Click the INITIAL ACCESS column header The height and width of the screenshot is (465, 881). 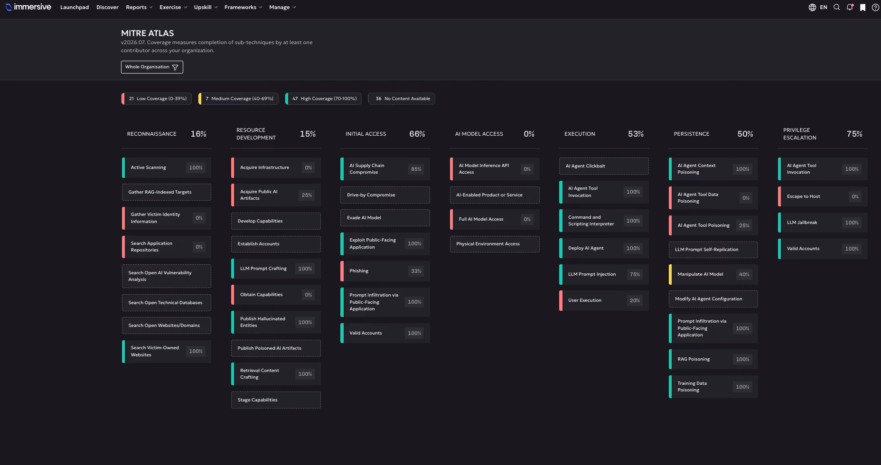point(366,134)
